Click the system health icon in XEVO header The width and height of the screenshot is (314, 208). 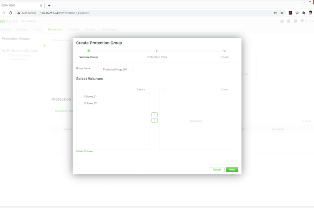click(x=302, y=21)
